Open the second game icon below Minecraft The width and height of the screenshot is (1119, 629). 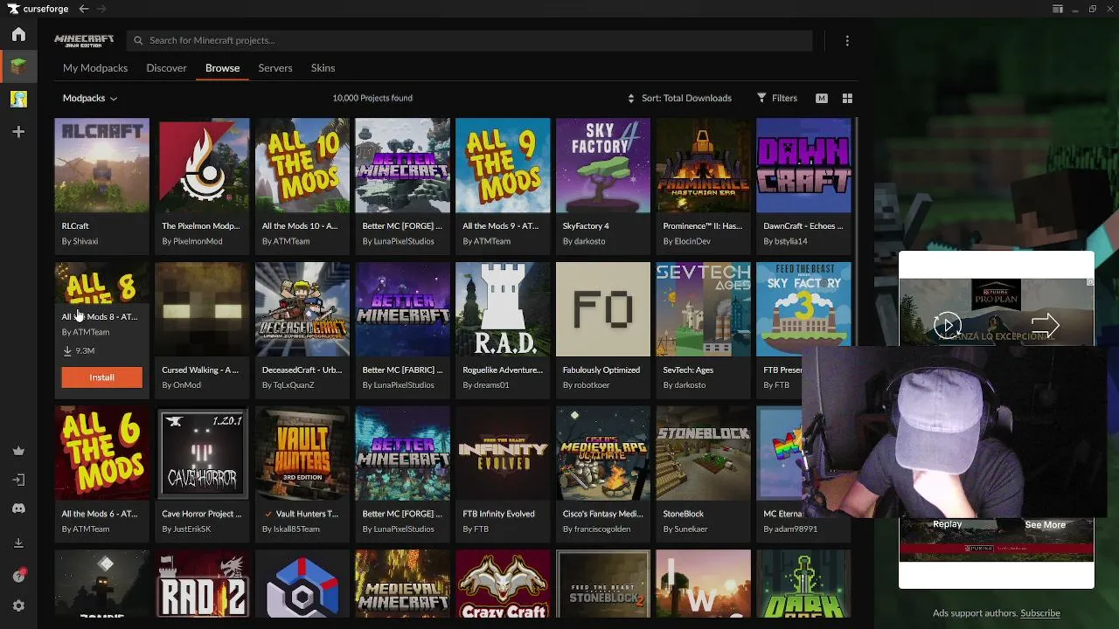18,99
